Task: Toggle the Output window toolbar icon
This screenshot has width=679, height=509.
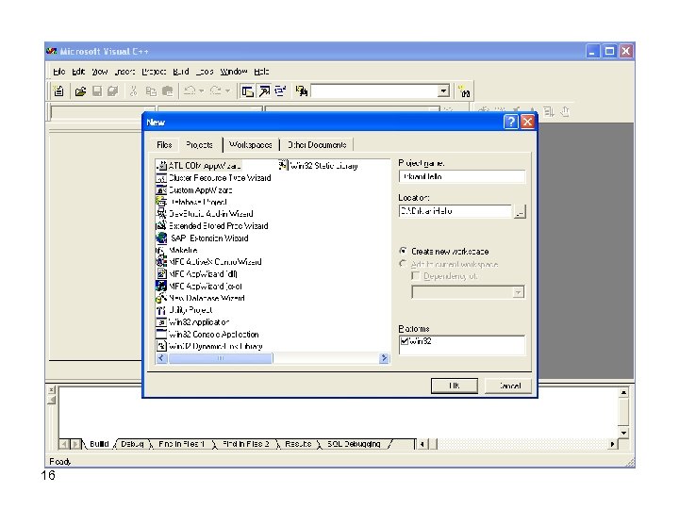Action: click(264, 91)
